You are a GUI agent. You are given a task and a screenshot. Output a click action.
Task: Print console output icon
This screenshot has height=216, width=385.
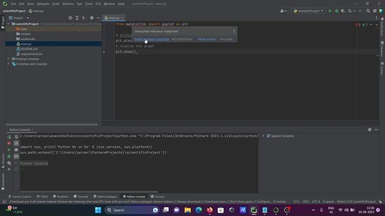(x=16, y=149)
